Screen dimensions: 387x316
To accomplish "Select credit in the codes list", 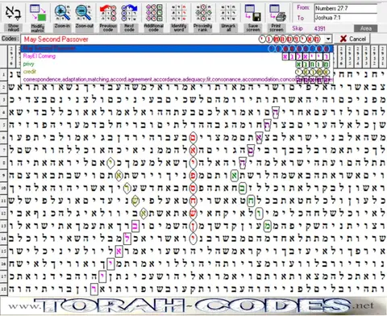I will pos(177,72).
